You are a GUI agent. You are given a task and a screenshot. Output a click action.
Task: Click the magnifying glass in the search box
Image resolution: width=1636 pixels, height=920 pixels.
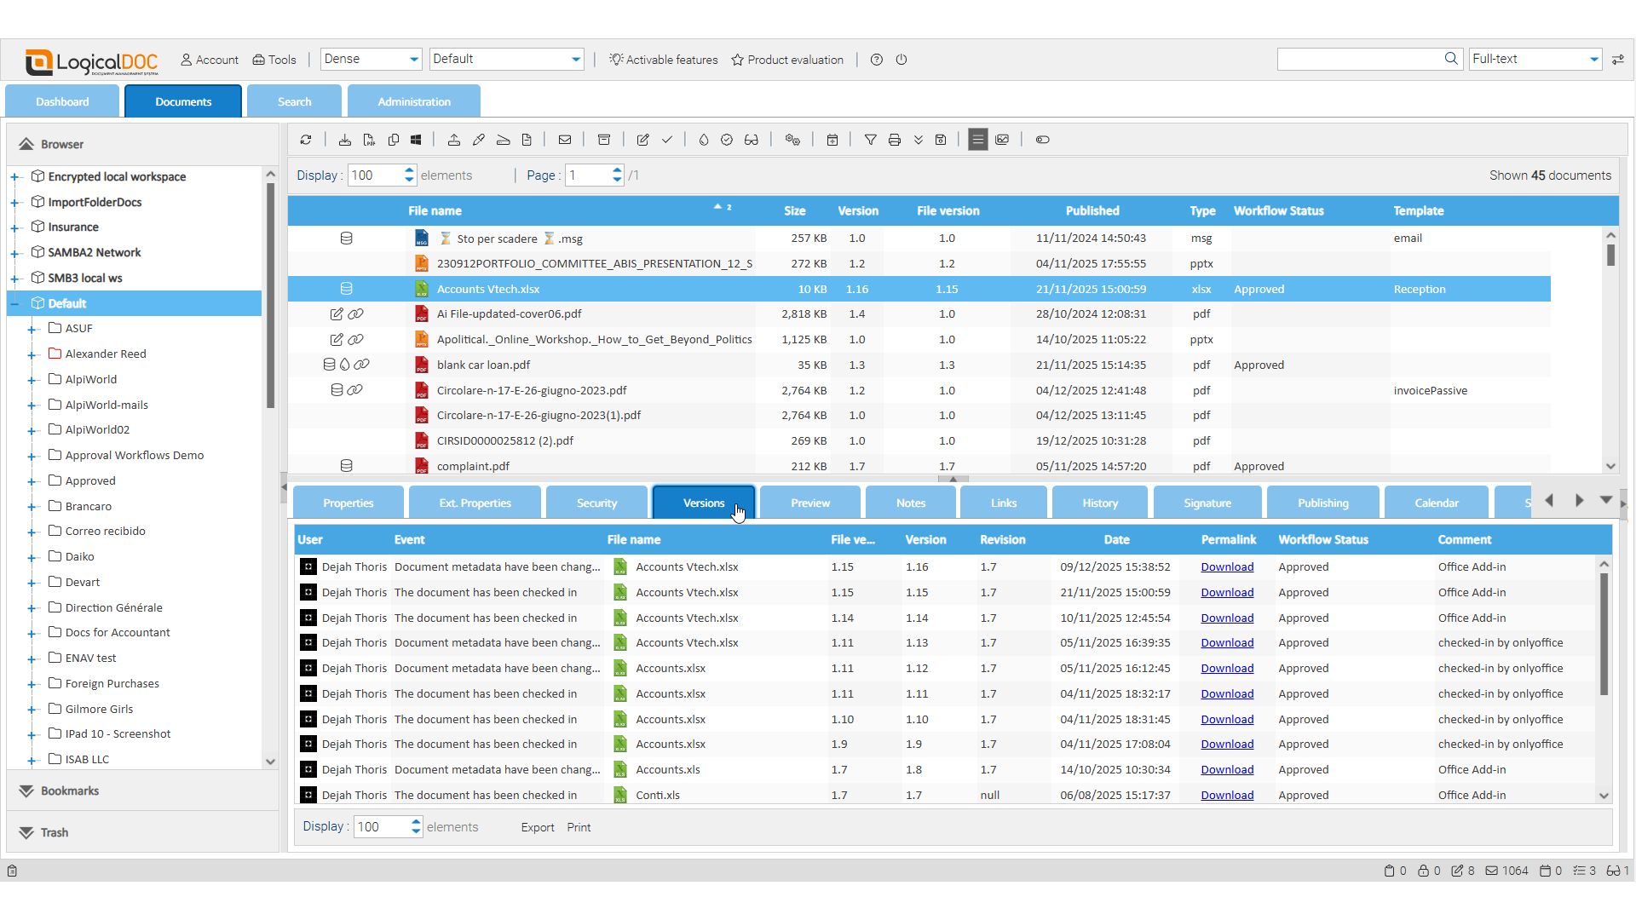click(1452, 59)
